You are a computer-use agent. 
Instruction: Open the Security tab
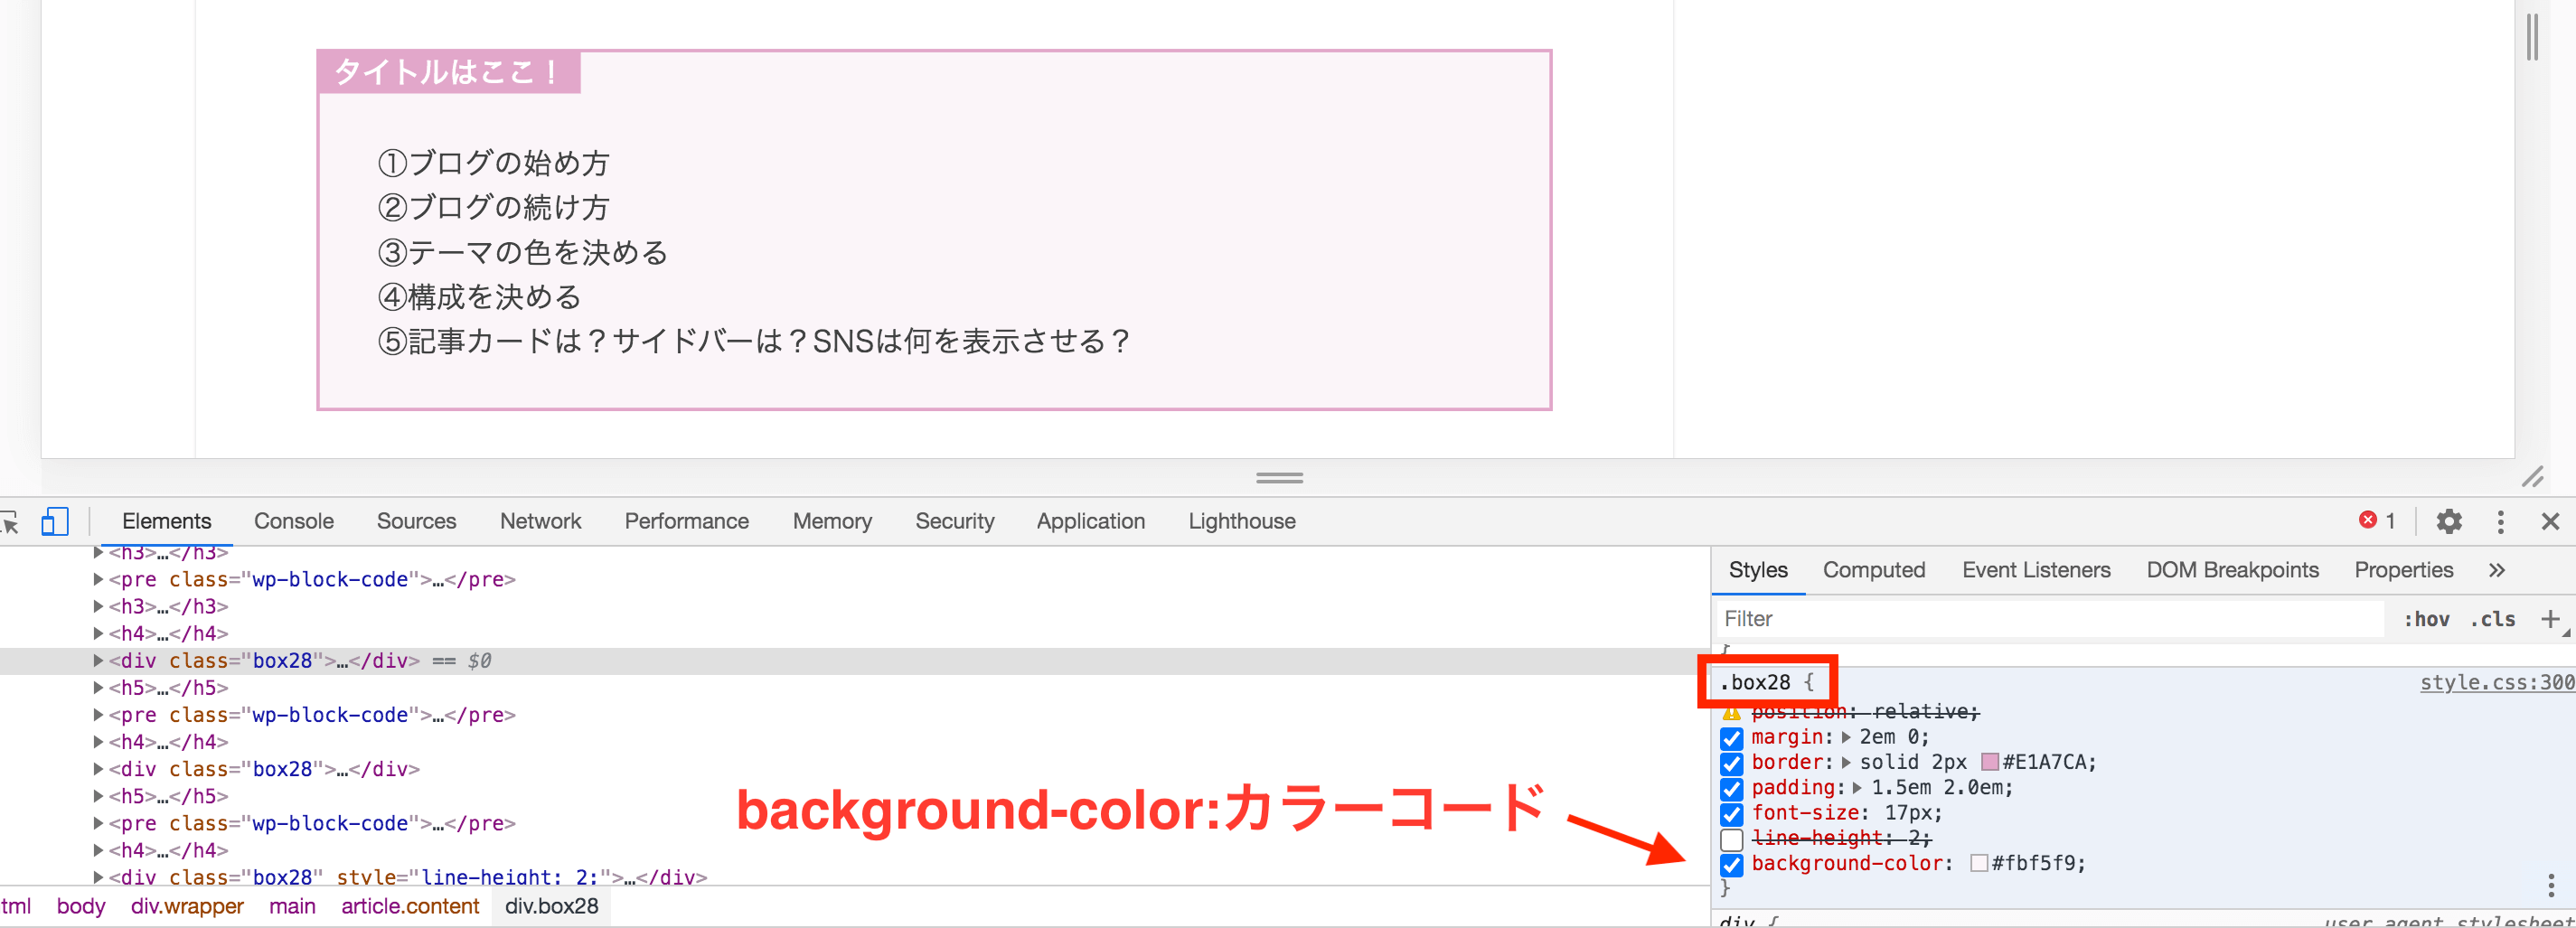point(954,521)
